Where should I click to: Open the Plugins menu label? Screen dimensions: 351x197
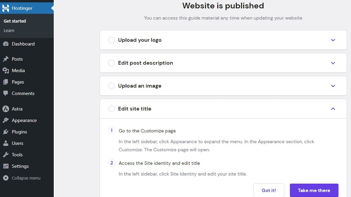(19, 132)
